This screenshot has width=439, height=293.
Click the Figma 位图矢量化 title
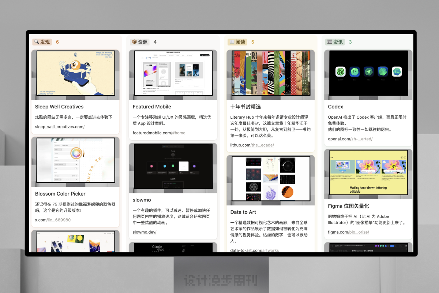(x=349, y=206)
